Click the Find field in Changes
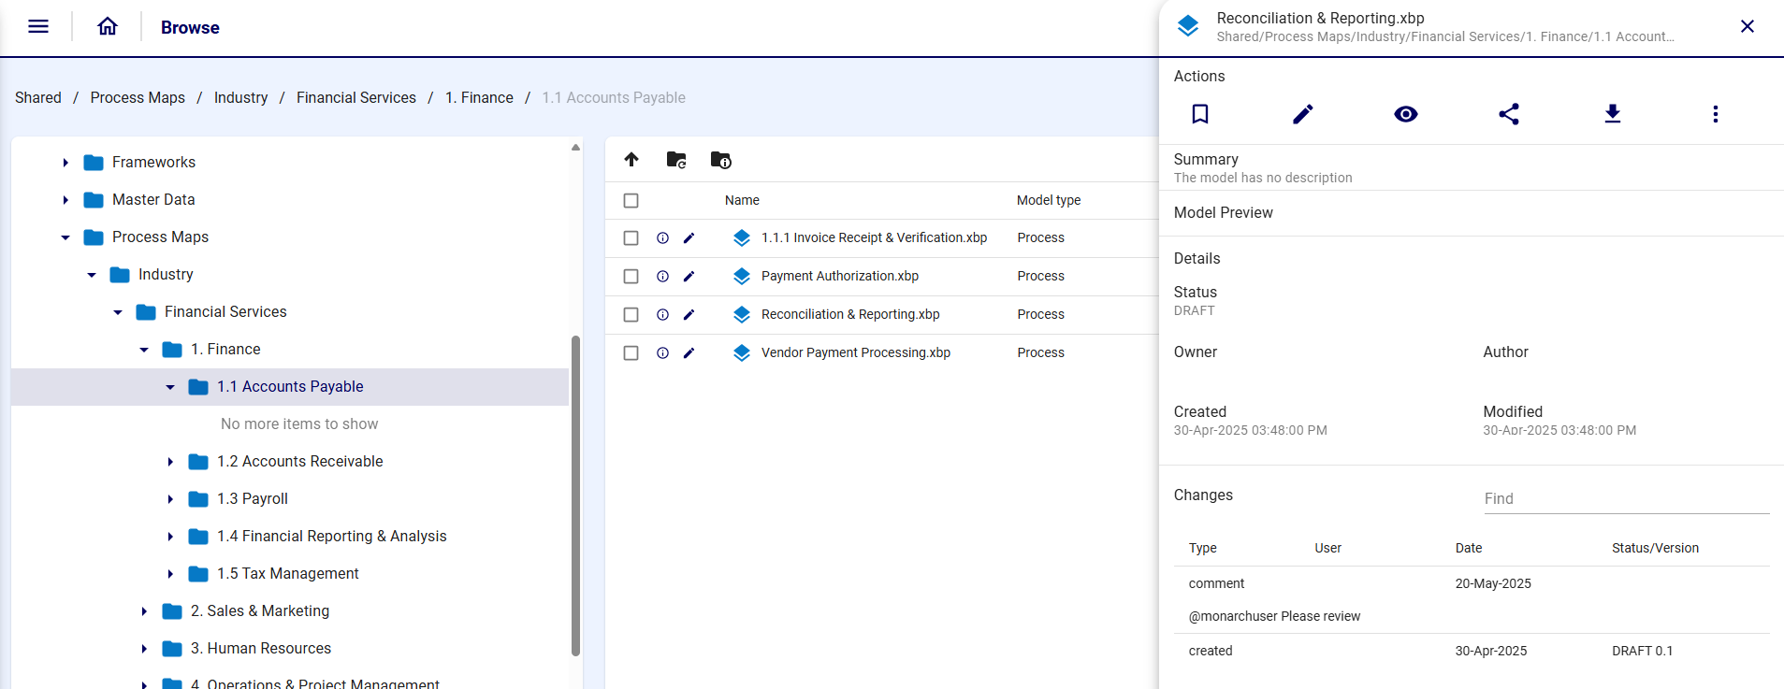 click(1626, 499)
